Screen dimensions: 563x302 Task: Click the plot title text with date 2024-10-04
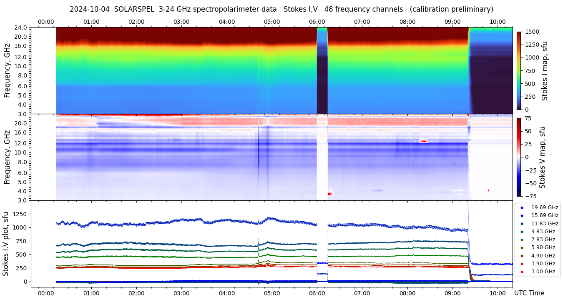point(281,9)
